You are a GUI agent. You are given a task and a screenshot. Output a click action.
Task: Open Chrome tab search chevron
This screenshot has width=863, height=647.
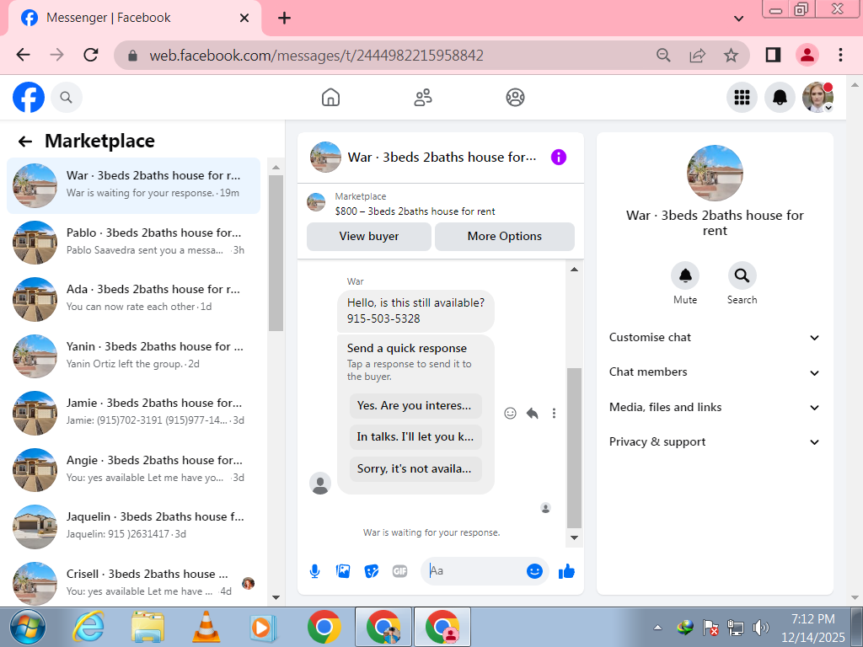739,19
